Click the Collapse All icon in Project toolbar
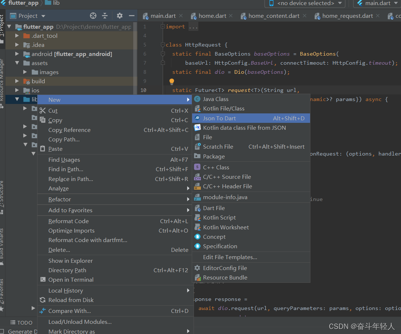Screen dimensions: 401x334 [105, 16]
